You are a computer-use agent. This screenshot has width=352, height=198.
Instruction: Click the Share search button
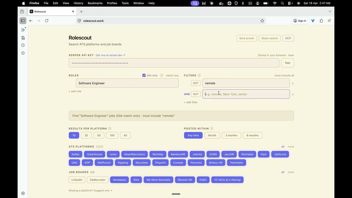point(269,38)
